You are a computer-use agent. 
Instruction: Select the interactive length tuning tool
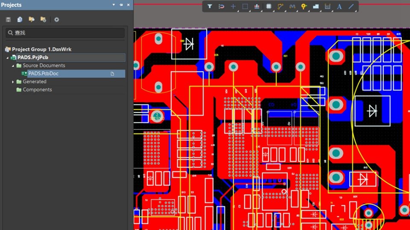click(x=292, y=6)
